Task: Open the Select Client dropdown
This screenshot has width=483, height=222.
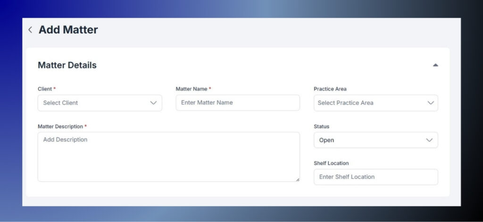Action: pyautogui.click(x=94, y=103)
